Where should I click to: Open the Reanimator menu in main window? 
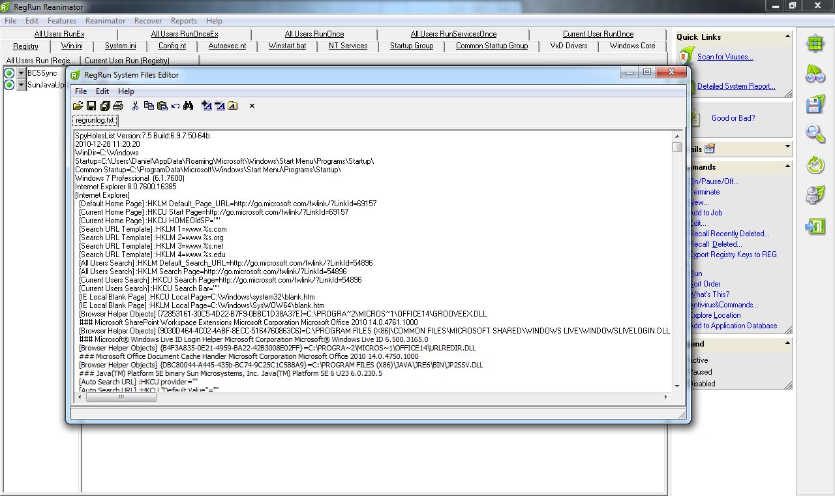click(x=106, y=21)
